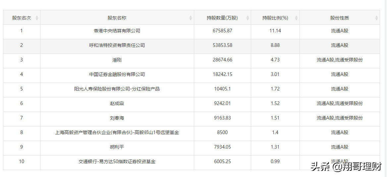Click the 股东名称 header label
Viewport: 387px width, 177px height.
pos(117,18)
